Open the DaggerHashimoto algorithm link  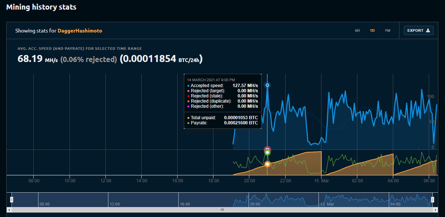click(80, 31)
